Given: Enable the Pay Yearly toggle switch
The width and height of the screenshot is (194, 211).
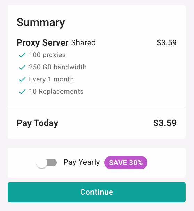Looking at the screenshot, I should tap(47, 163).
